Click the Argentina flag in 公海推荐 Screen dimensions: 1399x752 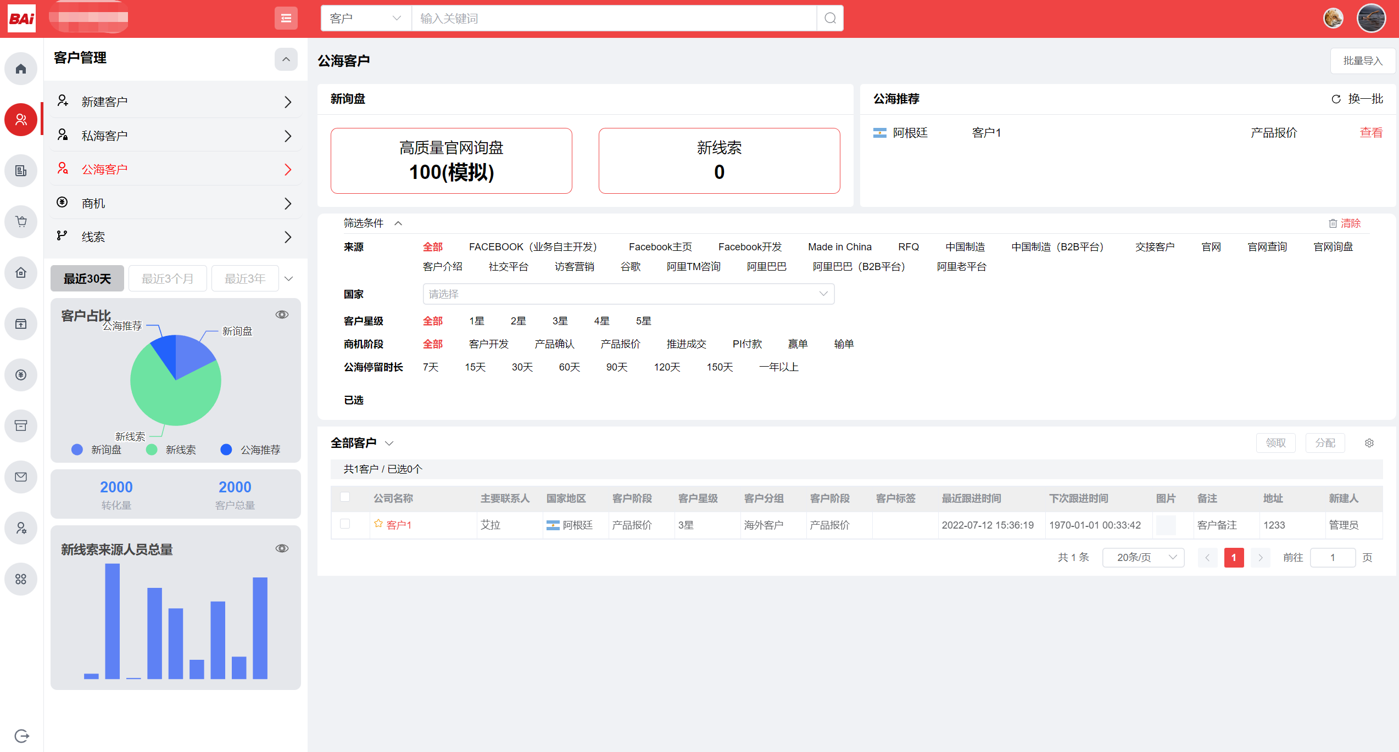[880, 133]
